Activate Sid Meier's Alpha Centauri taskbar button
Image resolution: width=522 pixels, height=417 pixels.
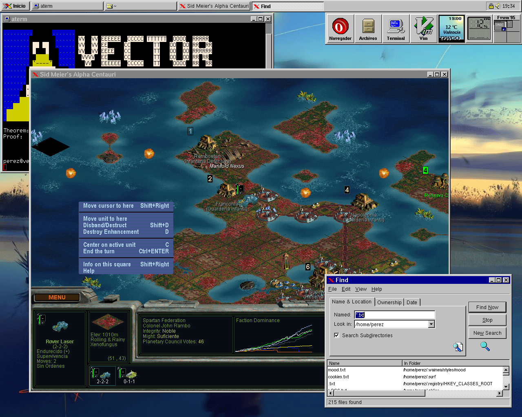pyautogui.click(x=214, y=6)
